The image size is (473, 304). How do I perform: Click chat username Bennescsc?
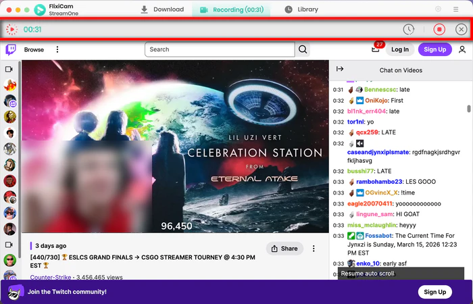point(380,90)
